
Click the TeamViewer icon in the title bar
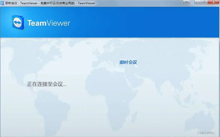2,3
